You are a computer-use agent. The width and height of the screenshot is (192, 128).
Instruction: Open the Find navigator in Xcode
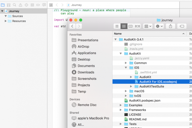(14, 5)
